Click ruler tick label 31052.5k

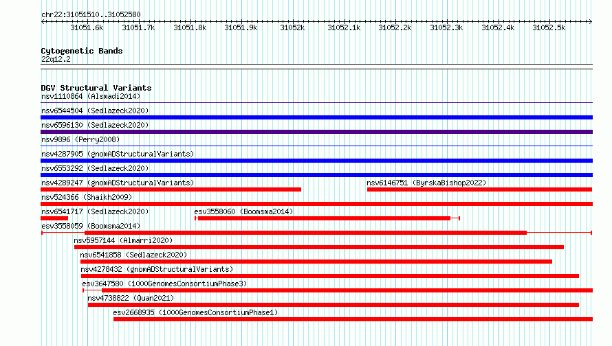click(549, 27)
